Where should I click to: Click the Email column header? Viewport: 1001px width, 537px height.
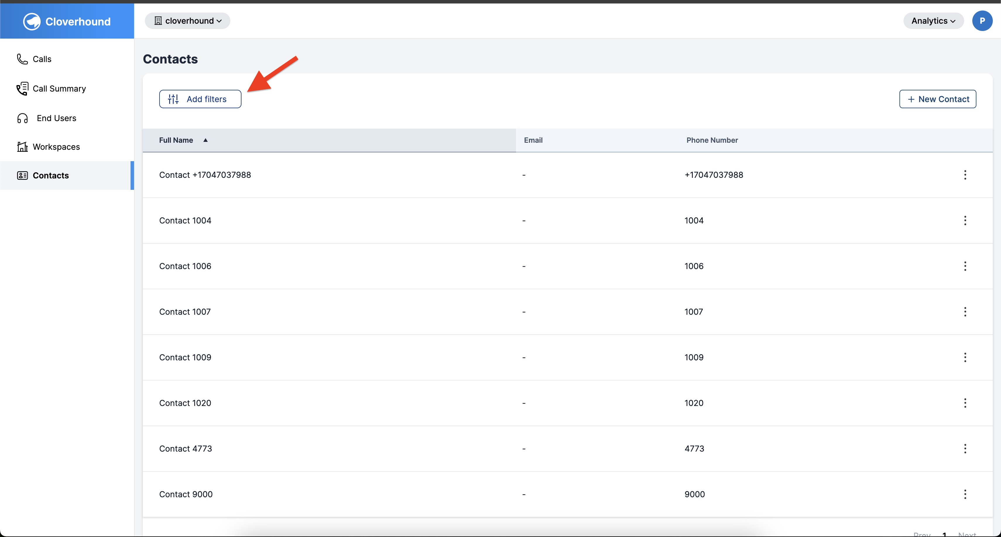533,140
